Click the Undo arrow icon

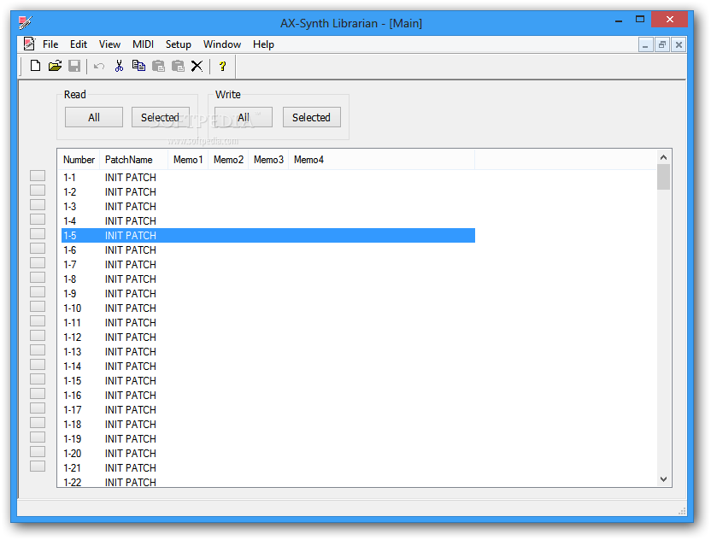tap(99, 66)
